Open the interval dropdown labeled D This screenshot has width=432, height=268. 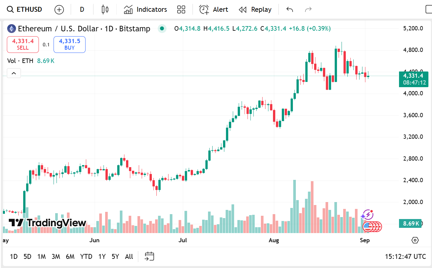coord(82,9)
